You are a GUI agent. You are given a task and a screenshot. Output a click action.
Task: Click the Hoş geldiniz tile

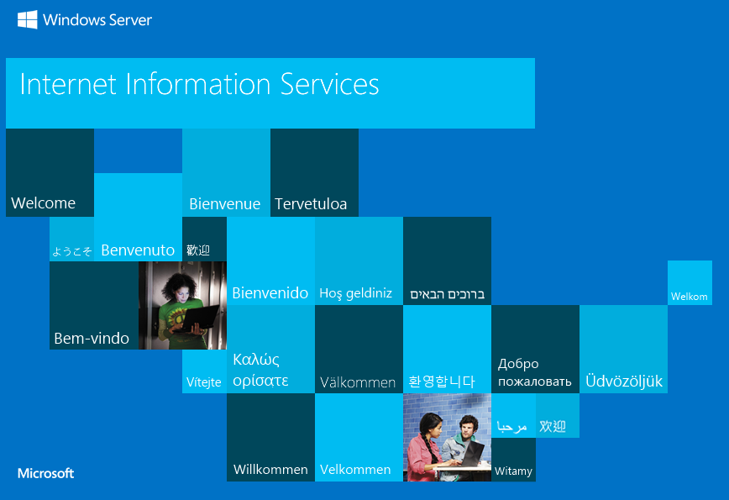tap(359, 261)
